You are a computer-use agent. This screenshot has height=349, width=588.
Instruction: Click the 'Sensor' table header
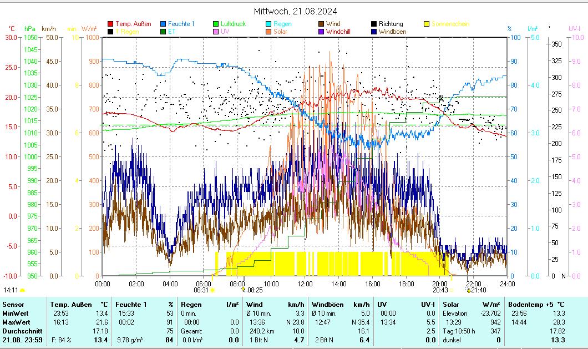13,305
